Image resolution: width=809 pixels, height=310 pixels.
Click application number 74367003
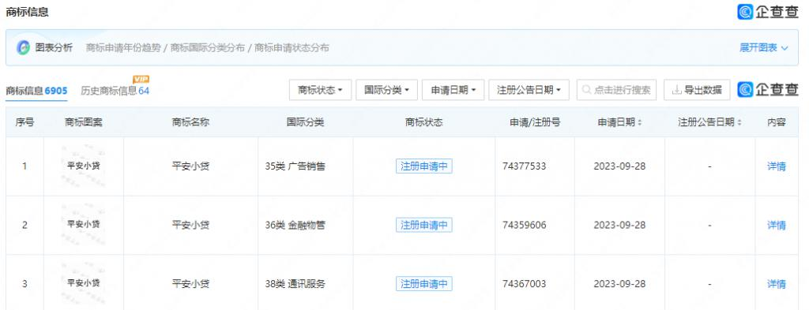pos(524,284)
